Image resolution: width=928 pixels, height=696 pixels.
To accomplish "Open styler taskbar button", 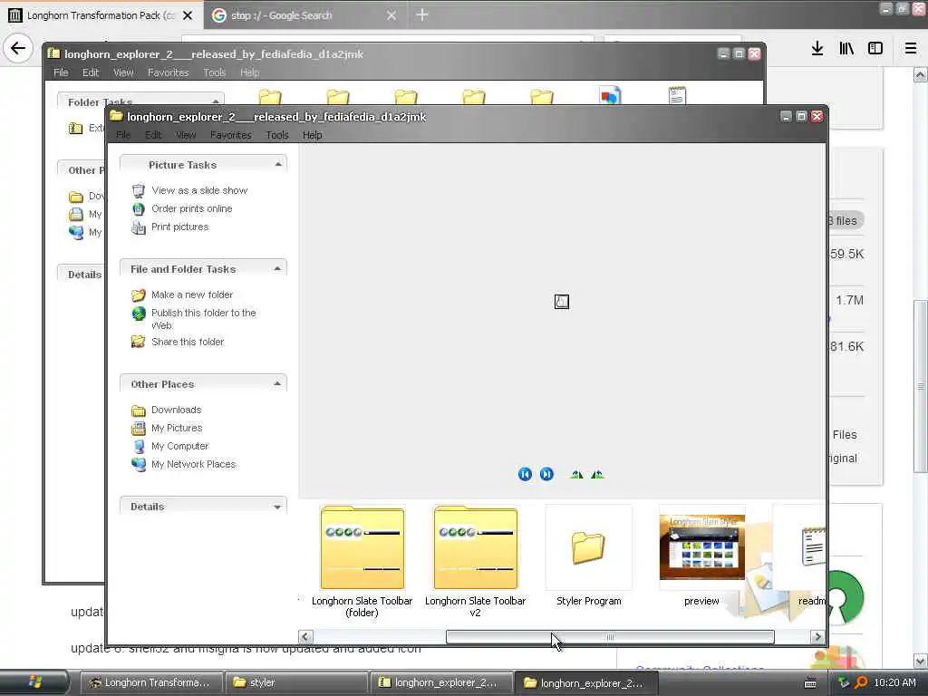I will click(x=296, y=682).
